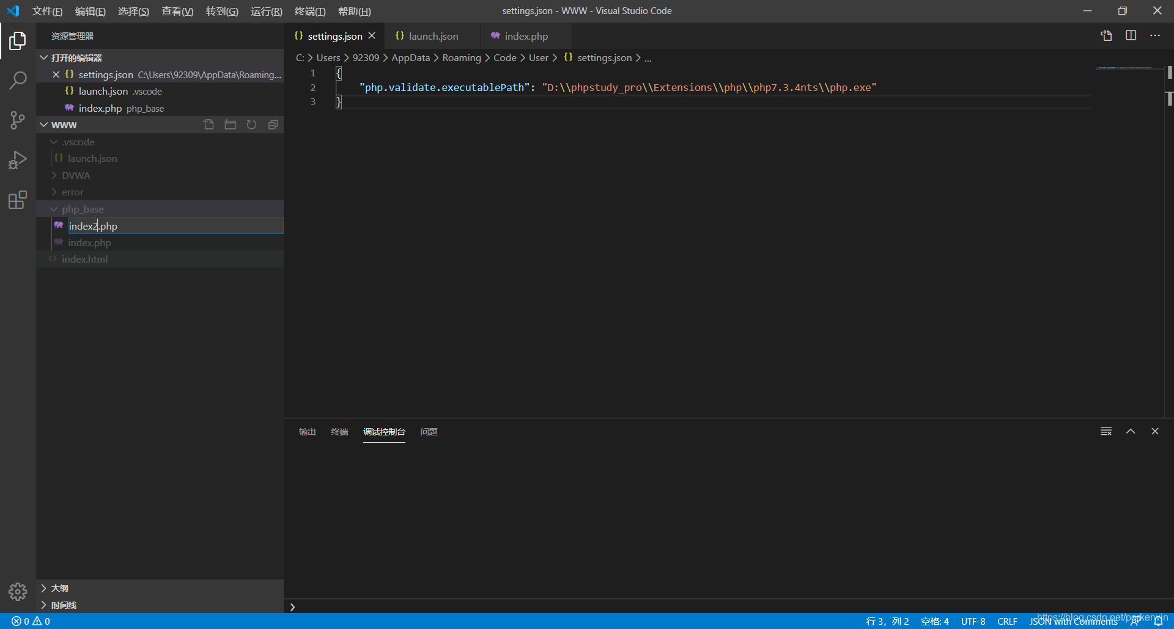Open the Edit menu
Image resolution: width=1174 pixels, height=629 pixels.
[x=90, y=11]
